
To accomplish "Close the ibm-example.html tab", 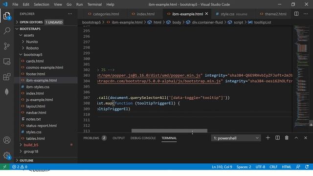I will pyautogui.click(x=206, y=14).
